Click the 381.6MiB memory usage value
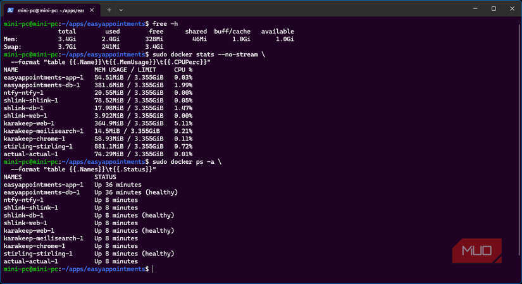 click(109, 85)
